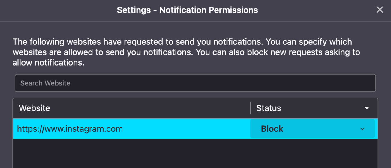Screen dimensions: 391x168
Task: Sort list by Status column header
Action: tap(269, 108)
